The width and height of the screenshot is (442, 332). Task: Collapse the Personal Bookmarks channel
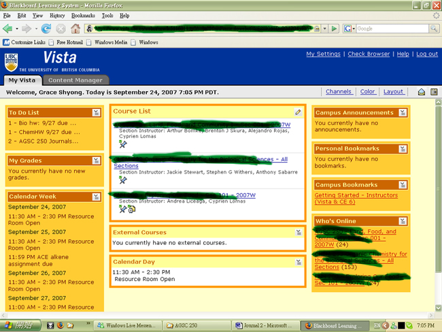403,149
